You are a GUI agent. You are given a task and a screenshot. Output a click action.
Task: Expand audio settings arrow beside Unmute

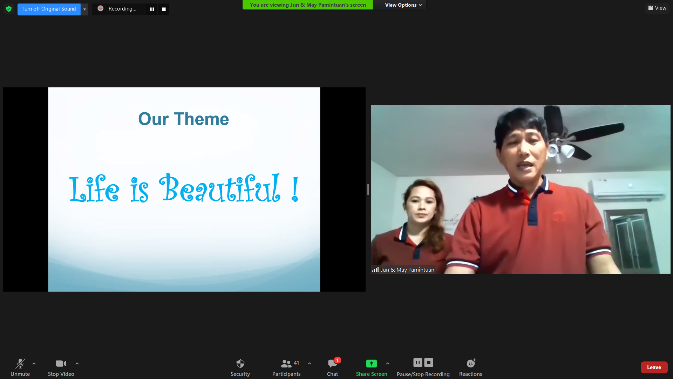pyautogui.click(x=34, y=364)
